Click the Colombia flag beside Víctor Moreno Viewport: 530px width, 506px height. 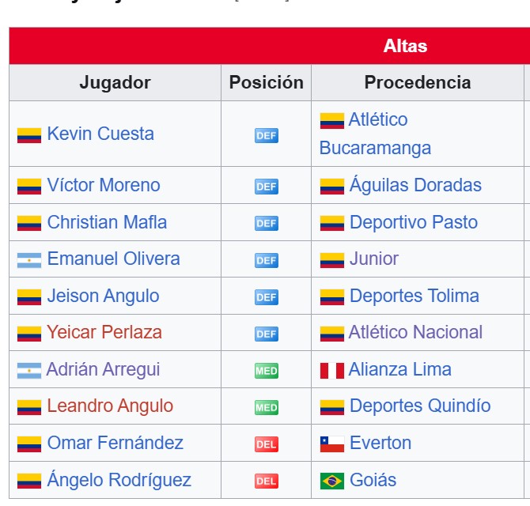tap(29, 187)
